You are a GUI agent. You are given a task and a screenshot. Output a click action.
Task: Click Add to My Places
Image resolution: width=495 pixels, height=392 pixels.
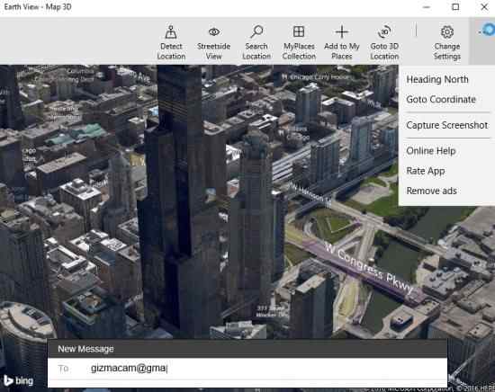(x=342, y=42)
